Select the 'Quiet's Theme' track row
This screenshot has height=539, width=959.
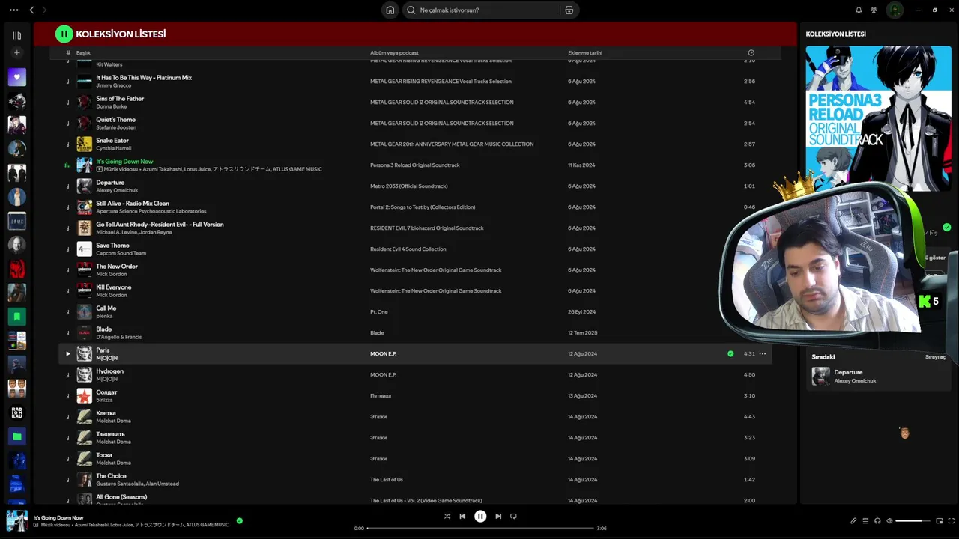(x=415, y=123)
